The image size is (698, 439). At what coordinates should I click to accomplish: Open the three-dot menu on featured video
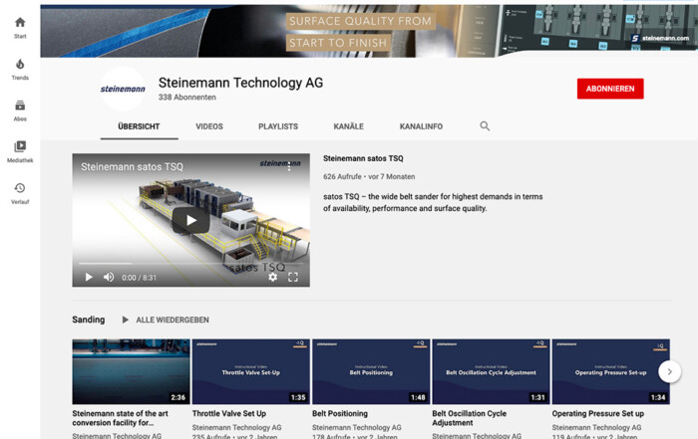coord(289,166)
